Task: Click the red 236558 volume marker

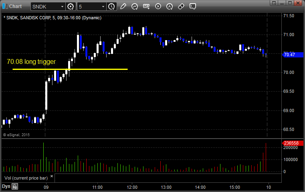Action: pos(293,143)
